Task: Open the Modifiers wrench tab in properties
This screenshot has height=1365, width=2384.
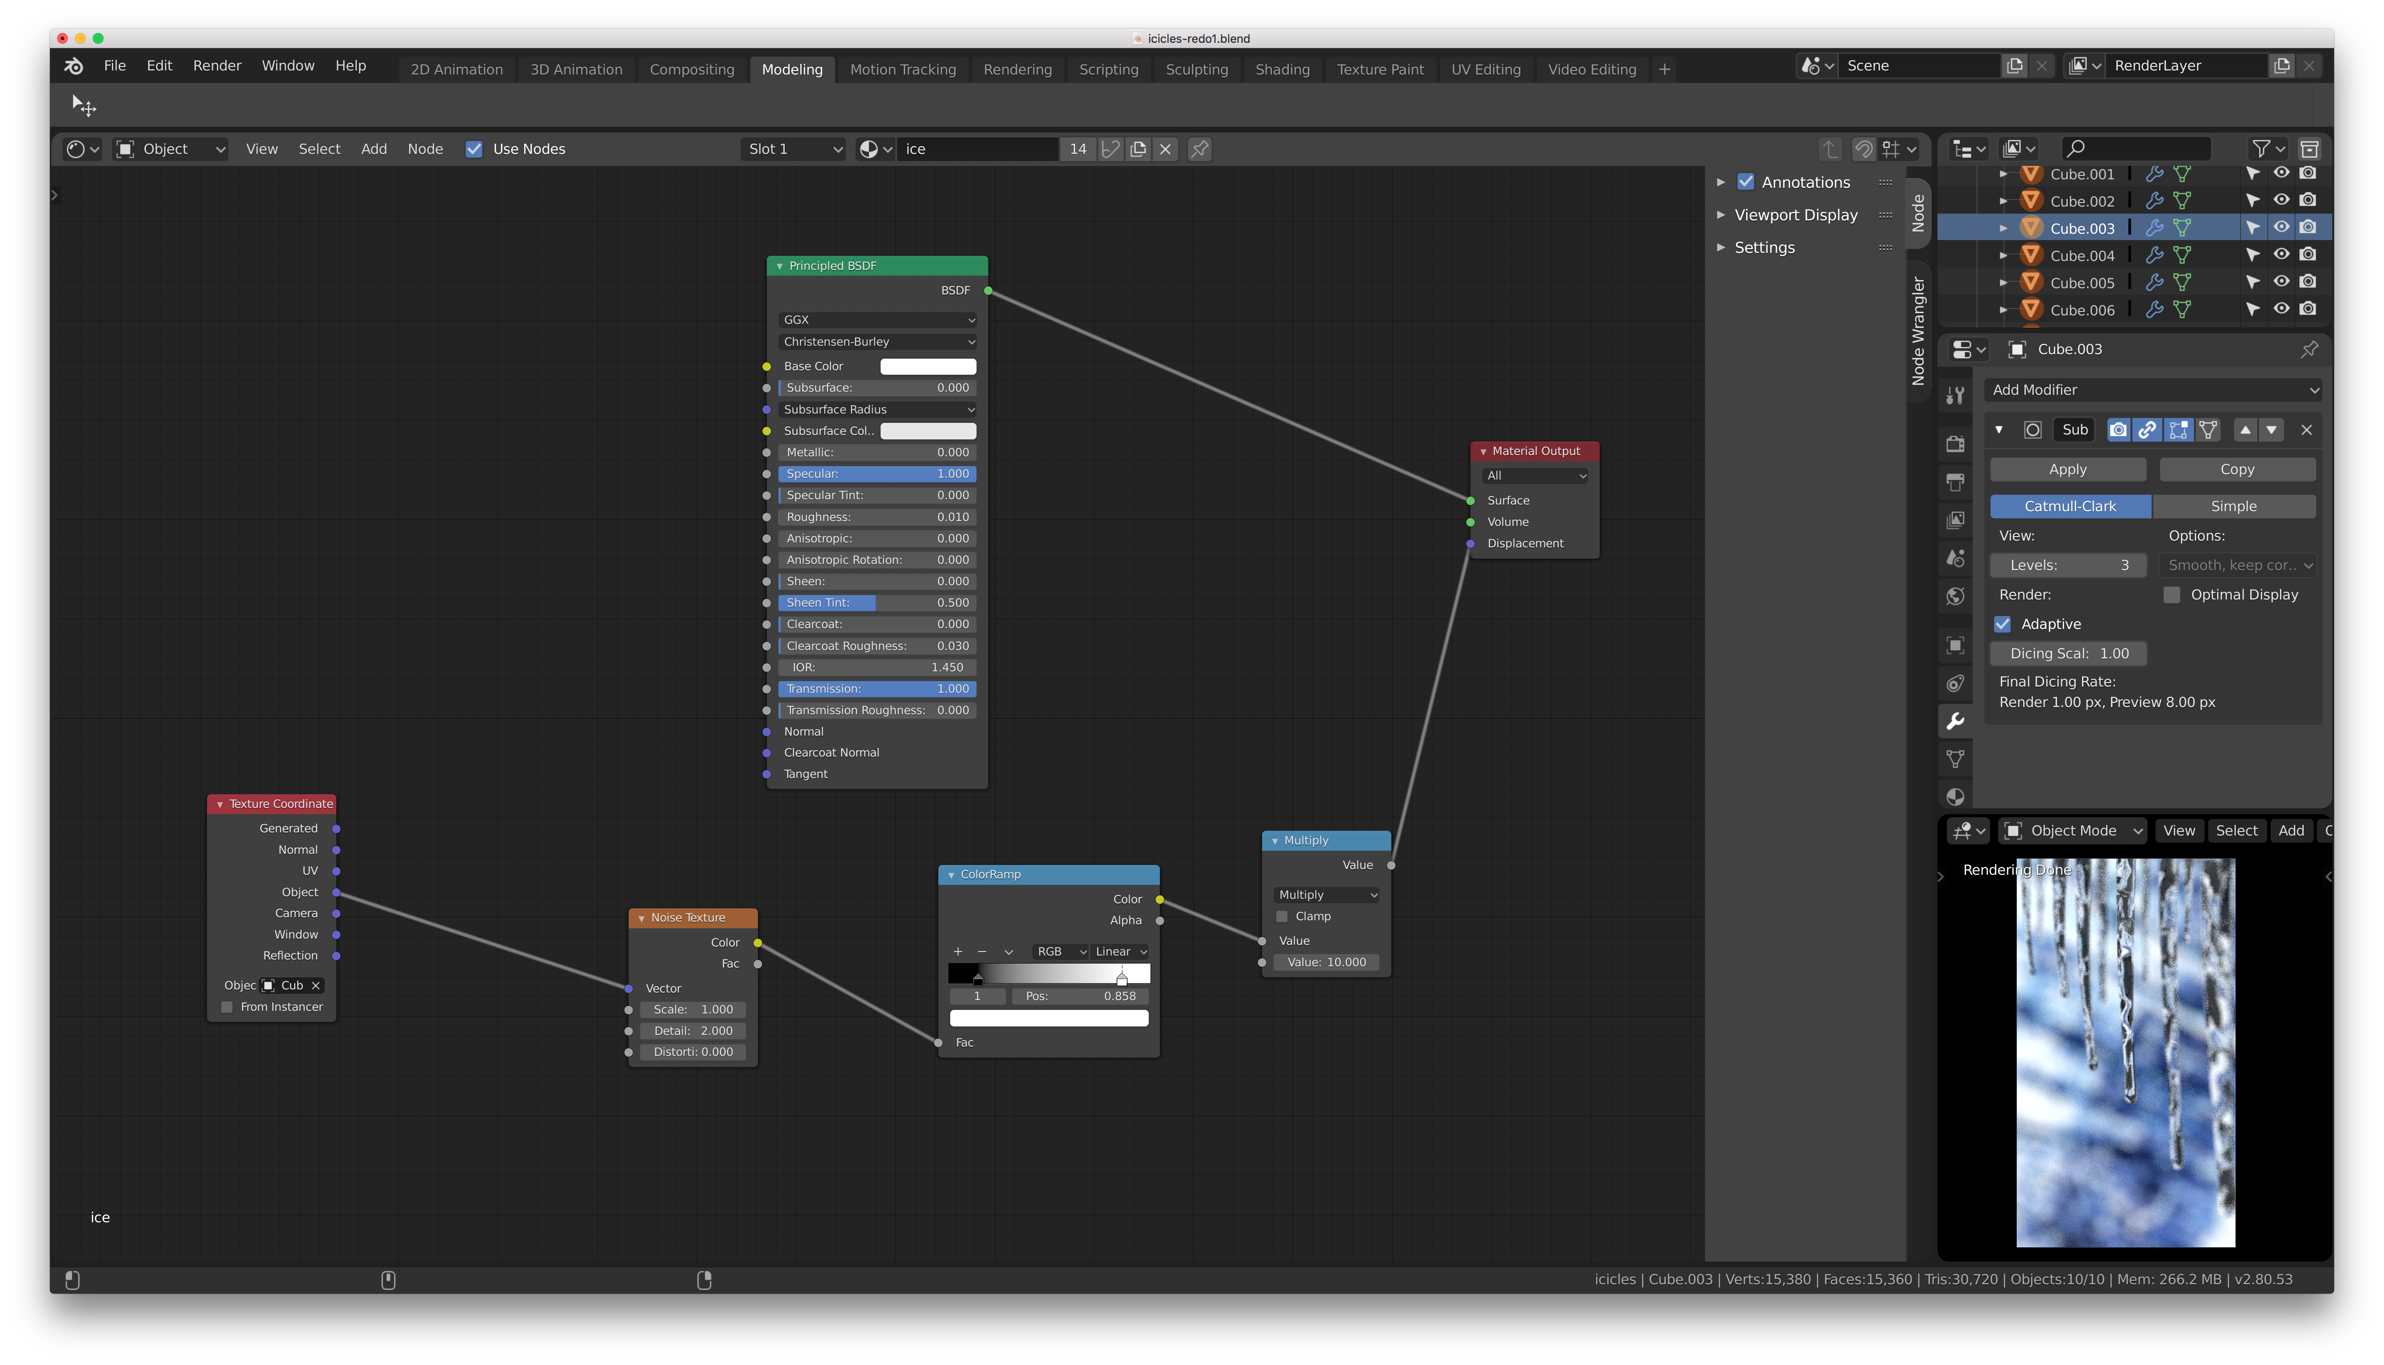Action: click(x=1956, y=721)
